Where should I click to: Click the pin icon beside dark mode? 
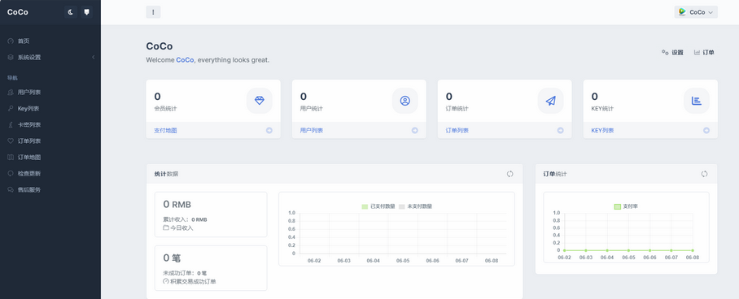click(x=86, y=12)
